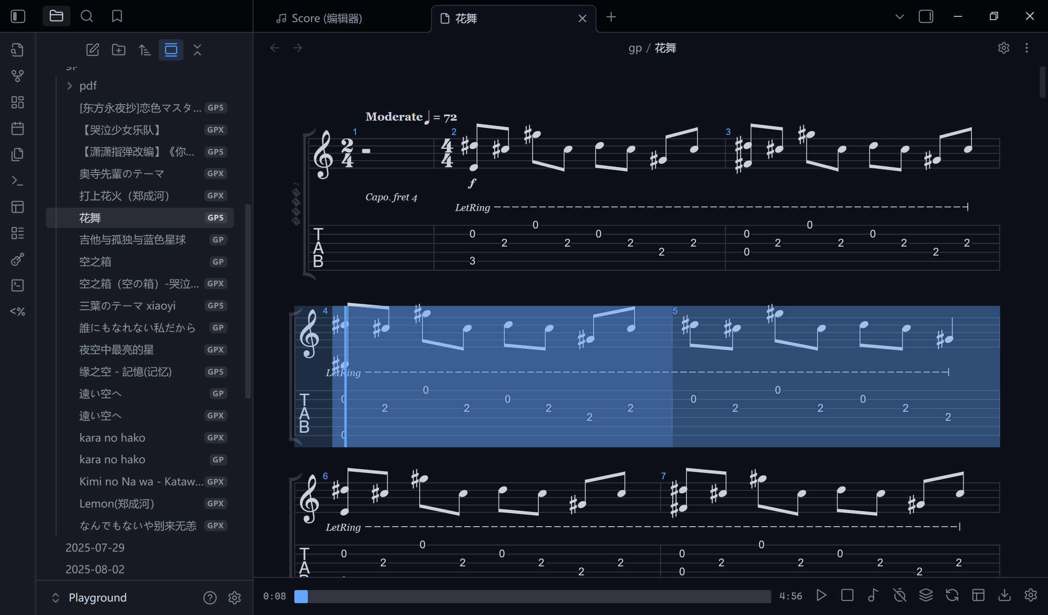Open score layout icon in player bar
This screenshot has height=615, width=1048.
coord(978,595)
